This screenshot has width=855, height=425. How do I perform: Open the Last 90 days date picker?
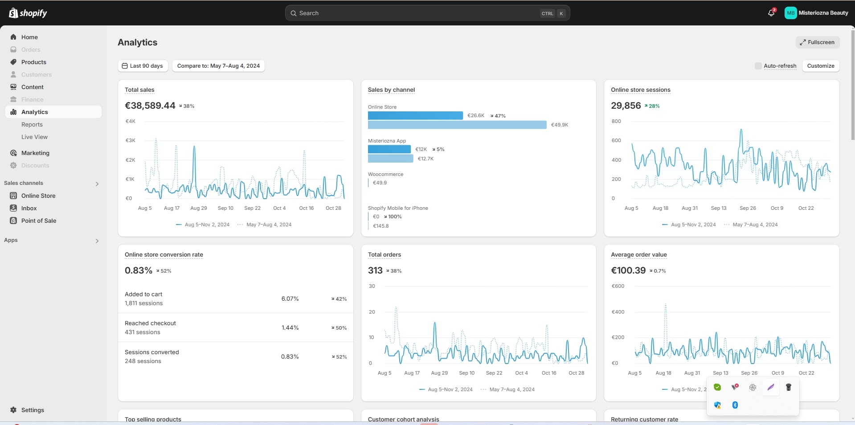tap(143, 66)
